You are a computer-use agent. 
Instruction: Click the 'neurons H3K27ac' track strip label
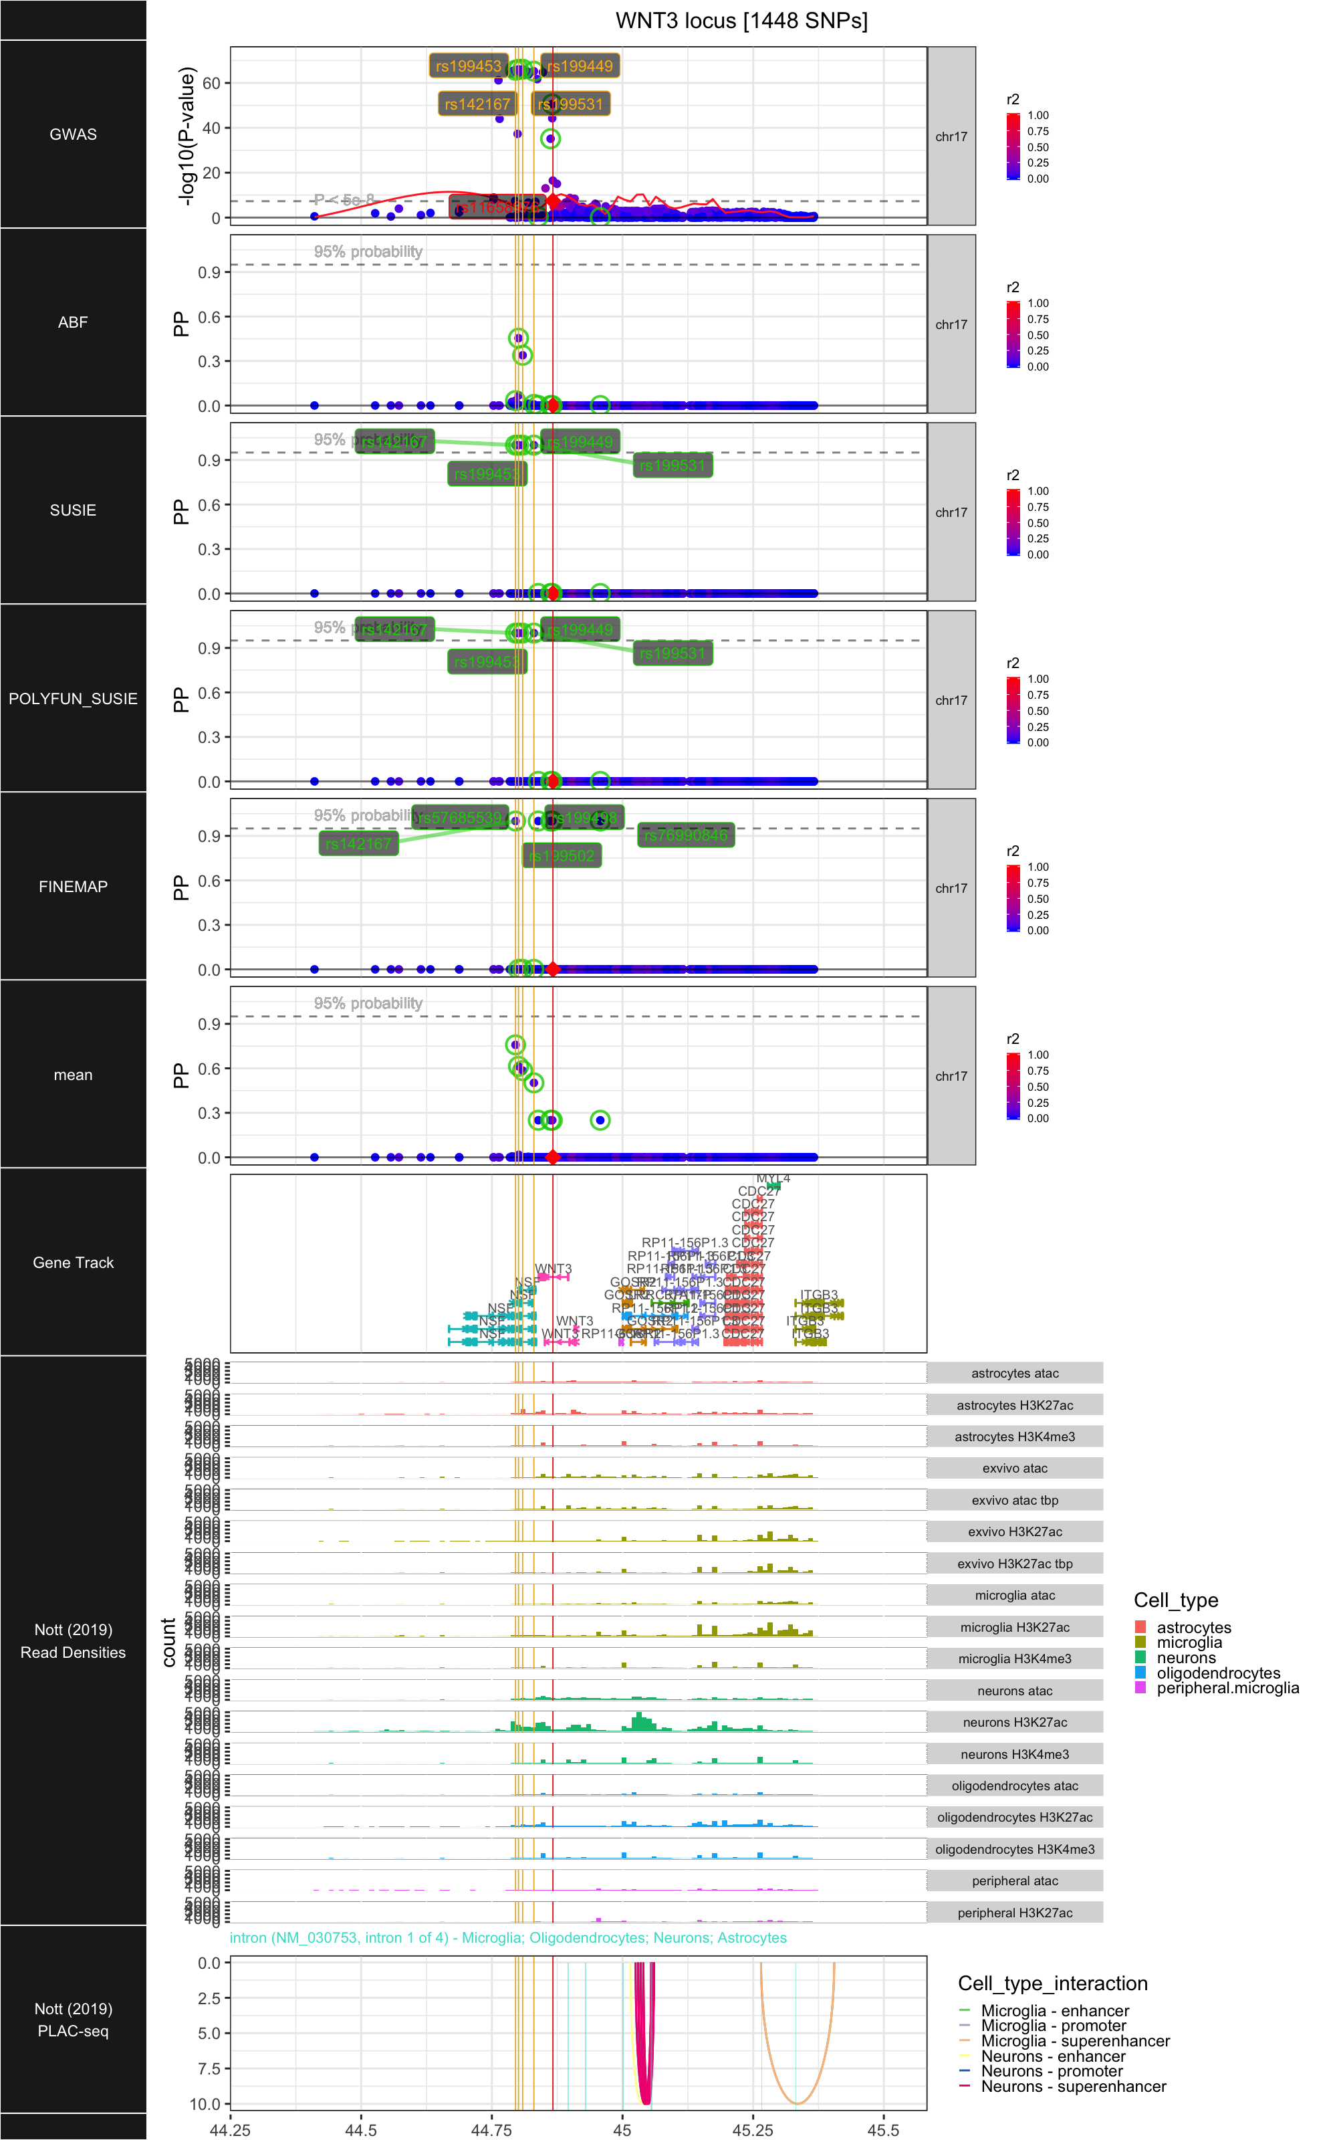pos(1015,1723)
